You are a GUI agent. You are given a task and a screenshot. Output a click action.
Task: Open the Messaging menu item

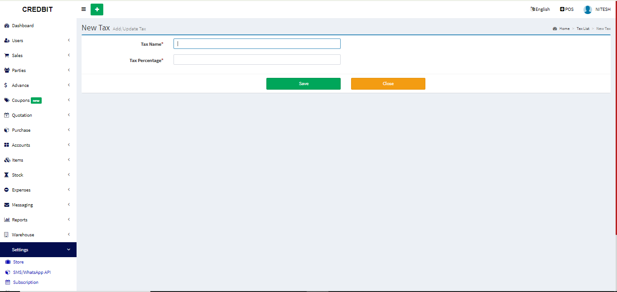pyautogui.click(x=38, y=205)
